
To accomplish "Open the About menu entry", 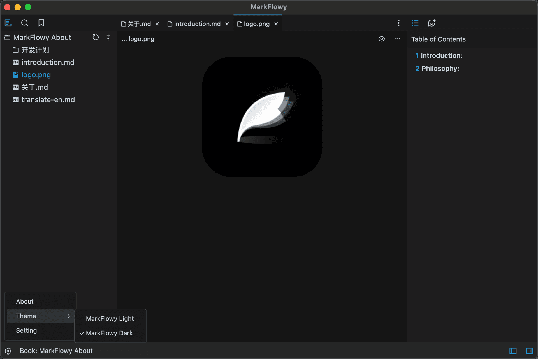I will tap(25, 301).
